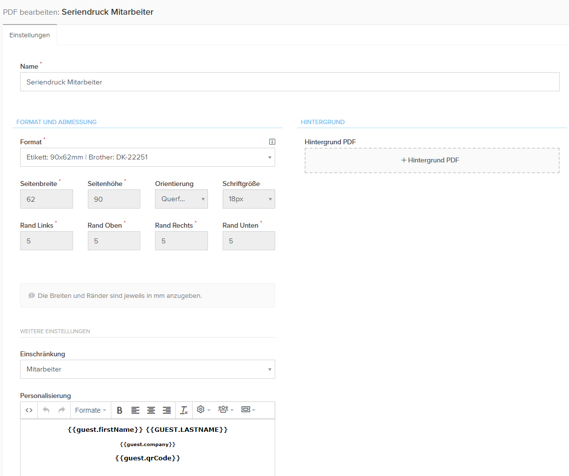Open gear settings placeholder menu
569x476 pixels.
(204, 410)
